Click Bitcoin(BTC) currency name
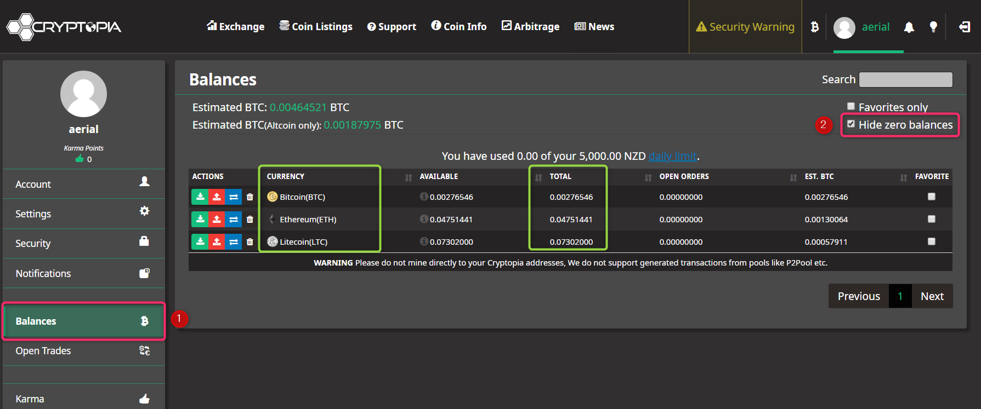The height and width of the screenshot is (409, 981). pyautogui.click(x=302, y=197)
